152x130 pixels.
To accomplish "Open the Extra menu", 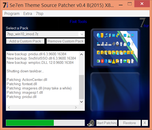I will point(28,14).
